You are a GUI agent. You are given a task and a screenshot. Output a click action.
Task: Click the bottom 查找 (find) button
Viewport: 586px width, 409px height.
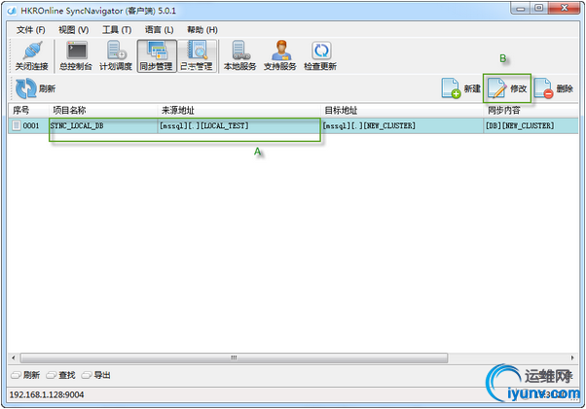coord(61,375)
